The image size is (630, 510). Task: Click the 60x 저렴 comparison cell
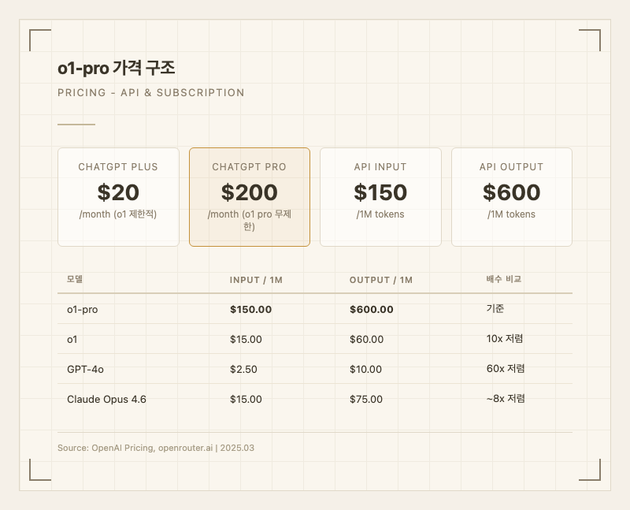pyautogui.click(x=506, y=369)
